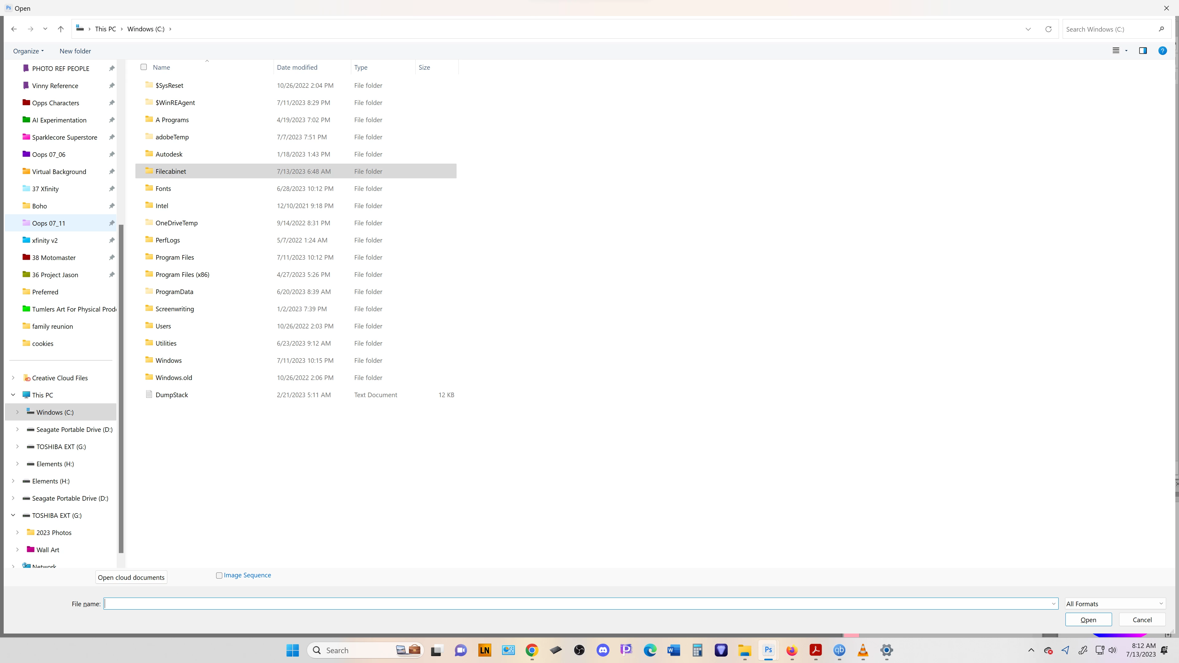This screenshot has width=1179, height=663.
Task: Click the search magnifier icon
Action: pyautogui.click(x=1161, y=29)
